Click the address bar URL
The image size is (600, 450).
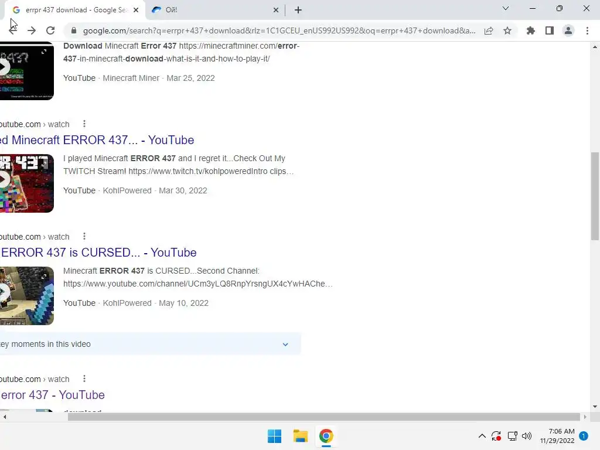279,30
